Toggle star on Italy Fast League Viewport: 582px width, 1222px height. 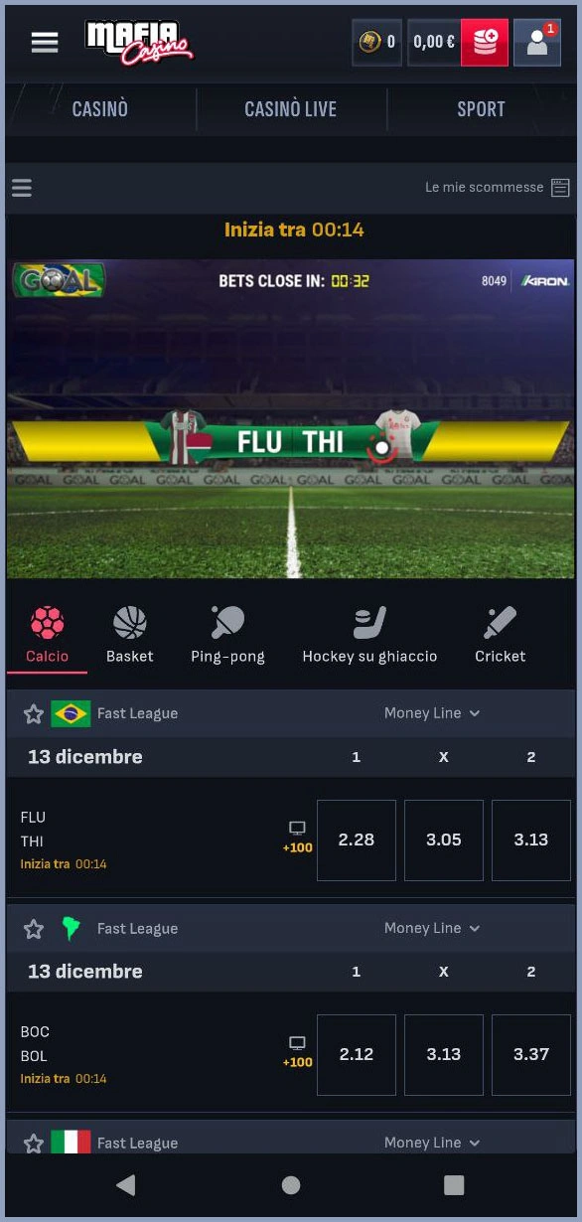[34, 1143]
